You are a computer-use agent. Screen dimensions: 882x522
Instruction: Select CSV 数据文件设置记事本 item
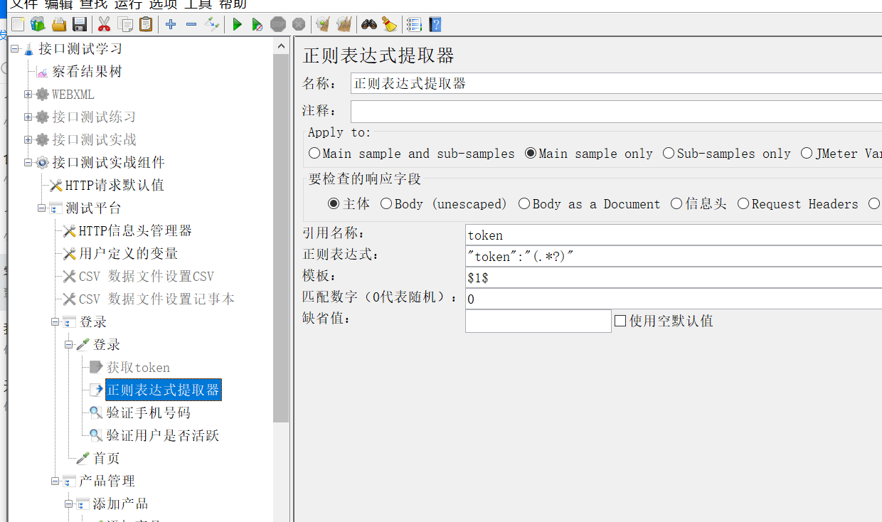tap(156, 299)
